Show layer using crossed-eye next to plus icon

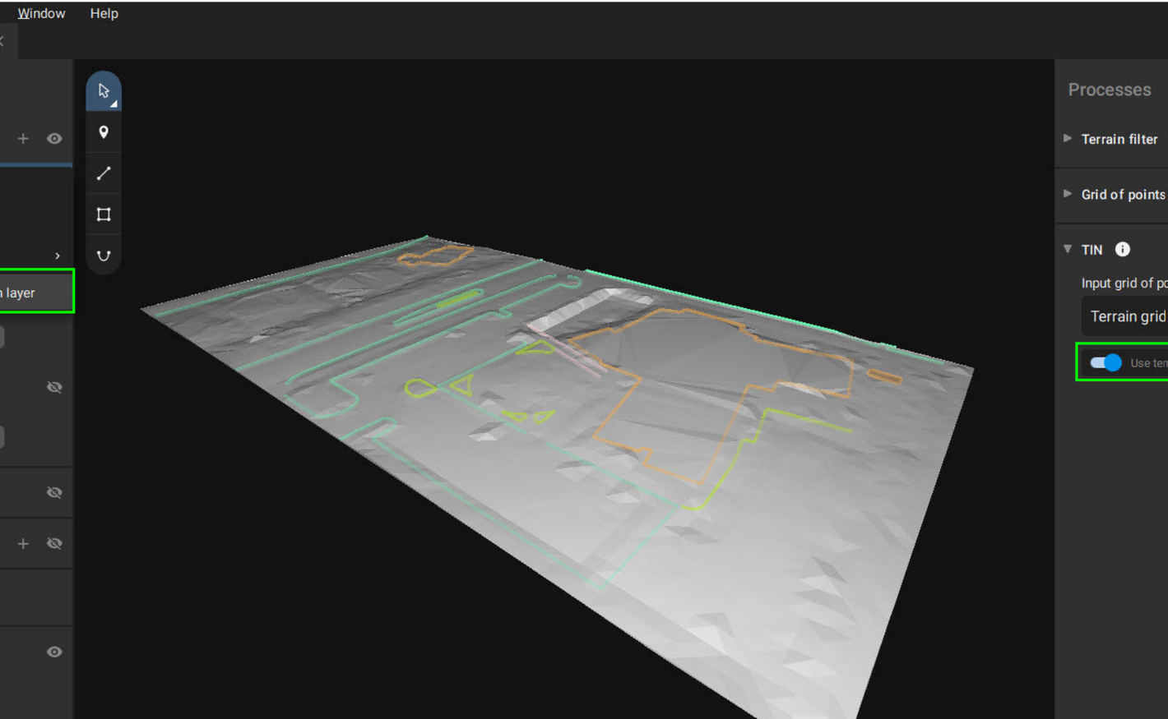click(54, 544)
